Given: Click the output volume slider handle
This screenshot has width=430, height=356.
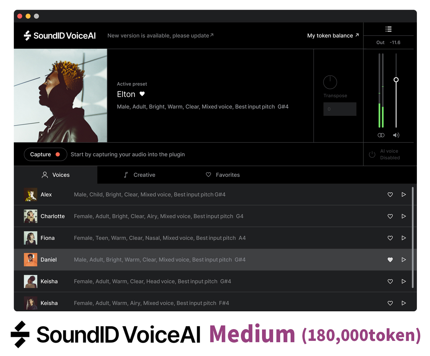Looking at the screenshot, I should (396, 80).
